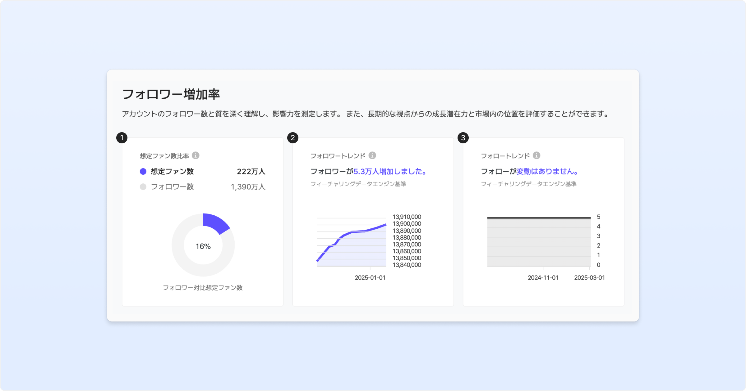Click gray フォロワー数 legend dot
The height and width of the screenshot is (391, 746).
(x=143, y=187)
